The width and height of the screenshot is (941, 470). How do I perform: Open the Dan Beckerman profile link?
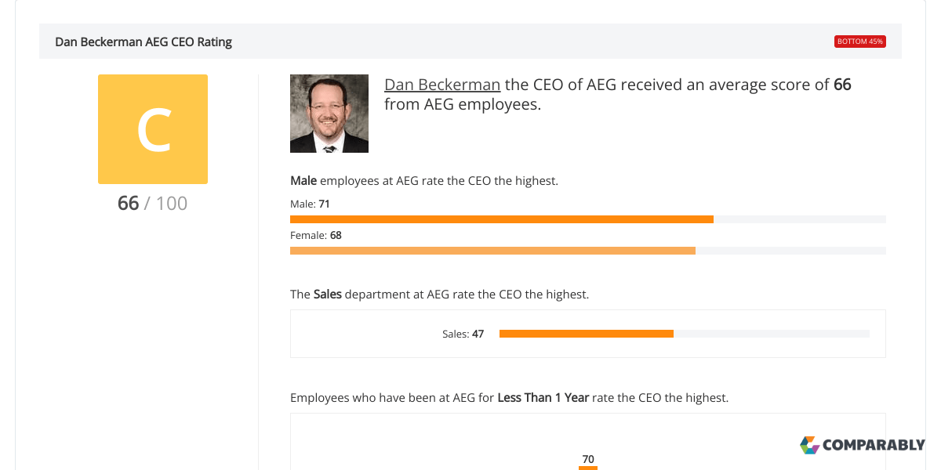click(x=441, y=84)
